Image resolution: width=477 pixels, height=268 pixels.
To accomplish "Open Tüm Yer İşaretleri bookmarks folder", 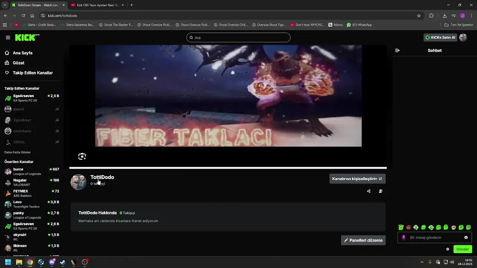I will click(x=459, y=25).
